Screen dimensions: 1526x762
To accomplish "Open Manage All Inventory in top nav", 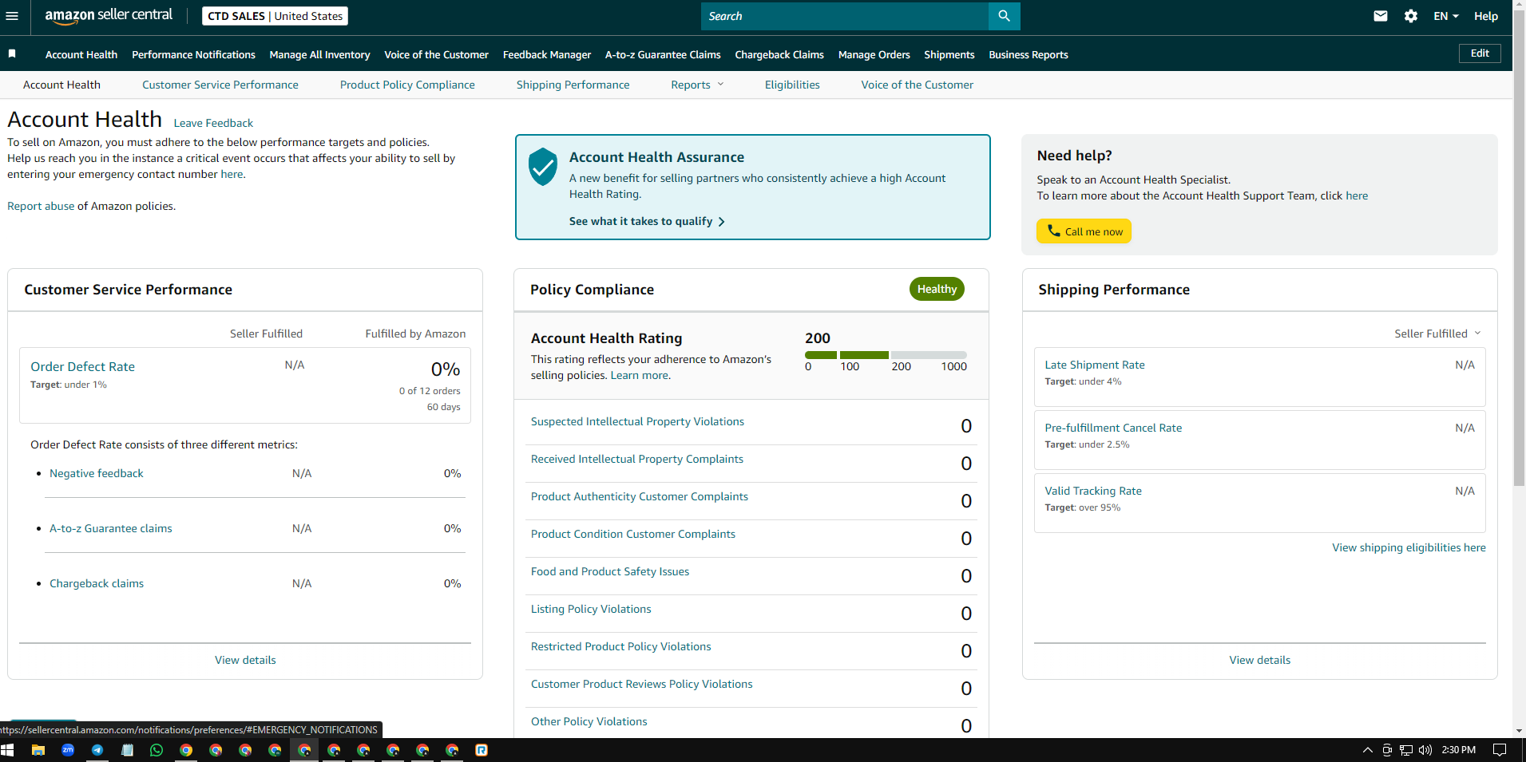I will pos(319,54).
